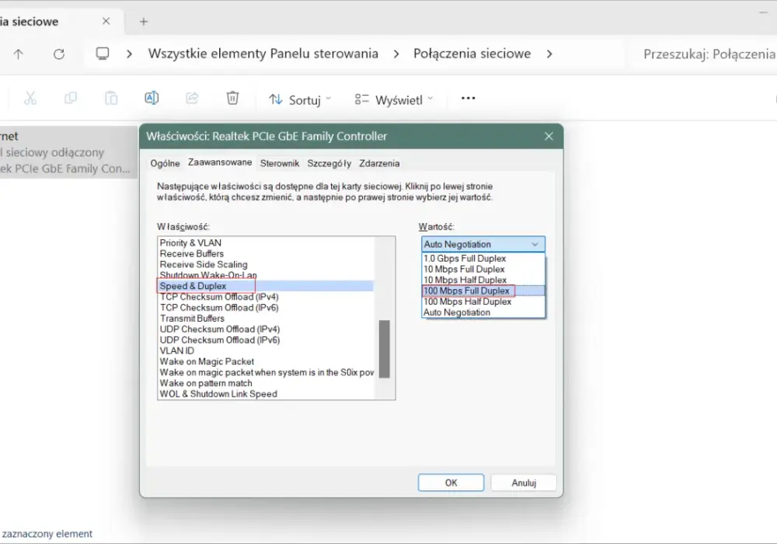Open a new tab with plus icon
This screenshot has height=544, width=777.
[144, 21]
